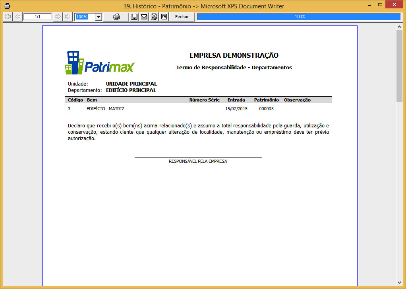Open printer setup page icon
The height and width of the screenshot is (289, 406).
(x=154, y=17)
